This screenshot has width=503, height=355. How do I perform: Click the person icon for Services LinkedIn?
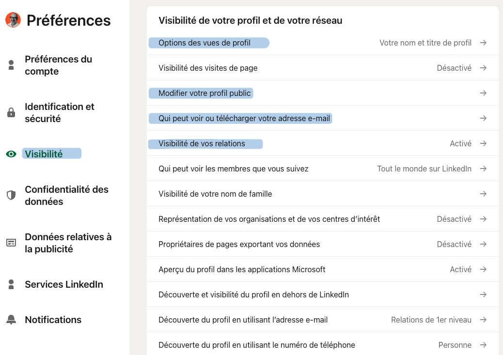pos(11,284)
